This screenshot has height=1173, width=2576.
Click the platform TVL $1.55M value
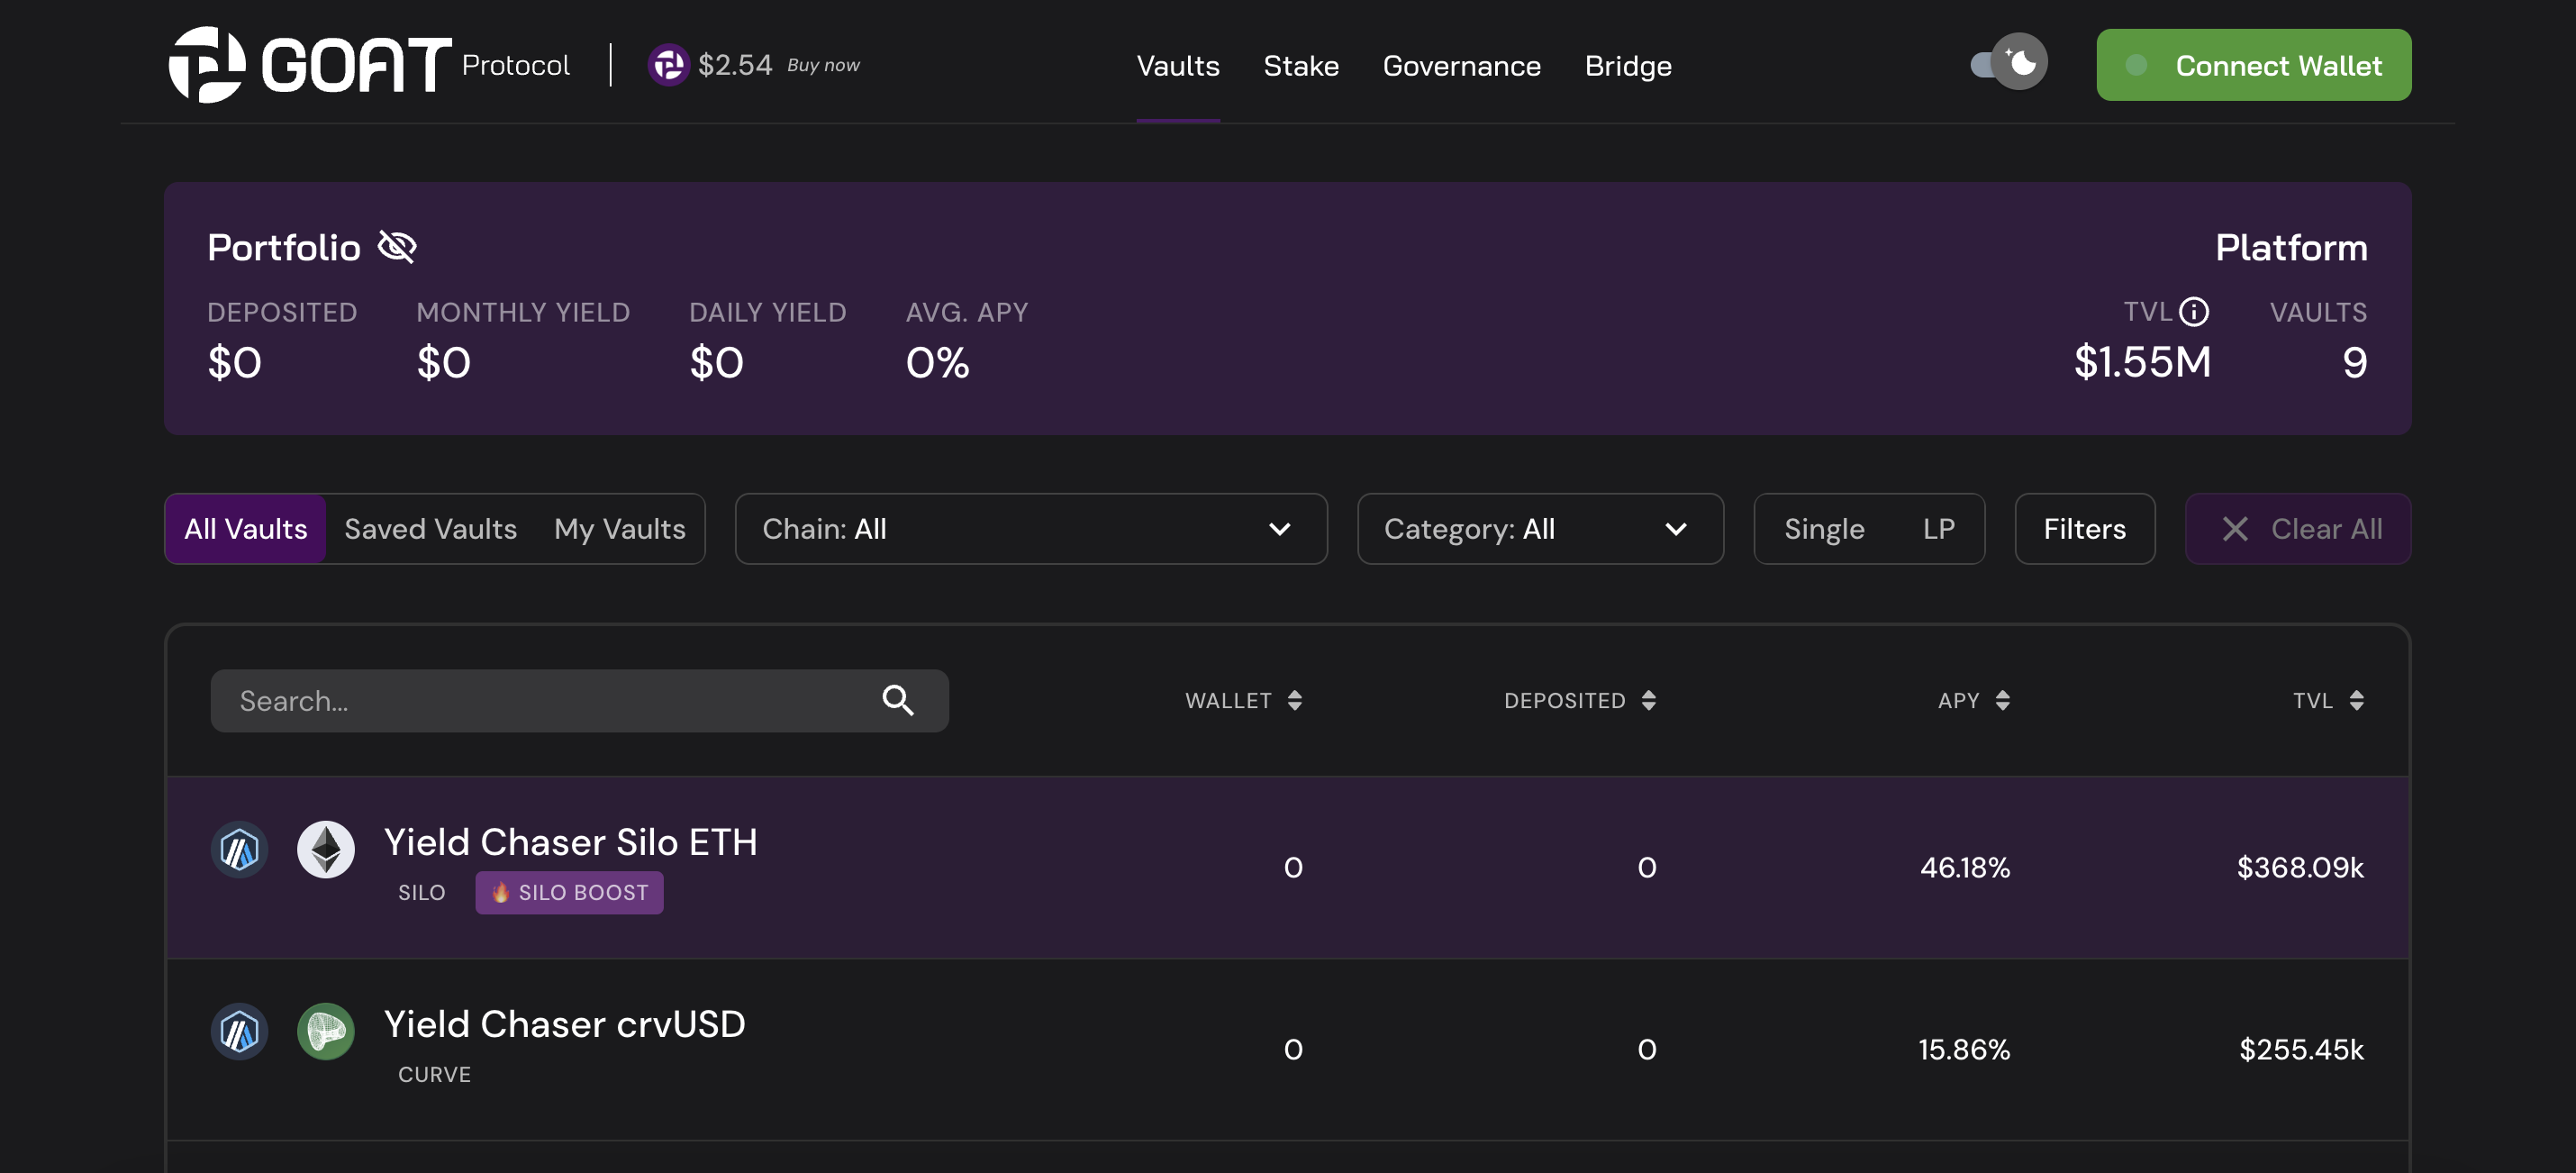(2142, 362)
